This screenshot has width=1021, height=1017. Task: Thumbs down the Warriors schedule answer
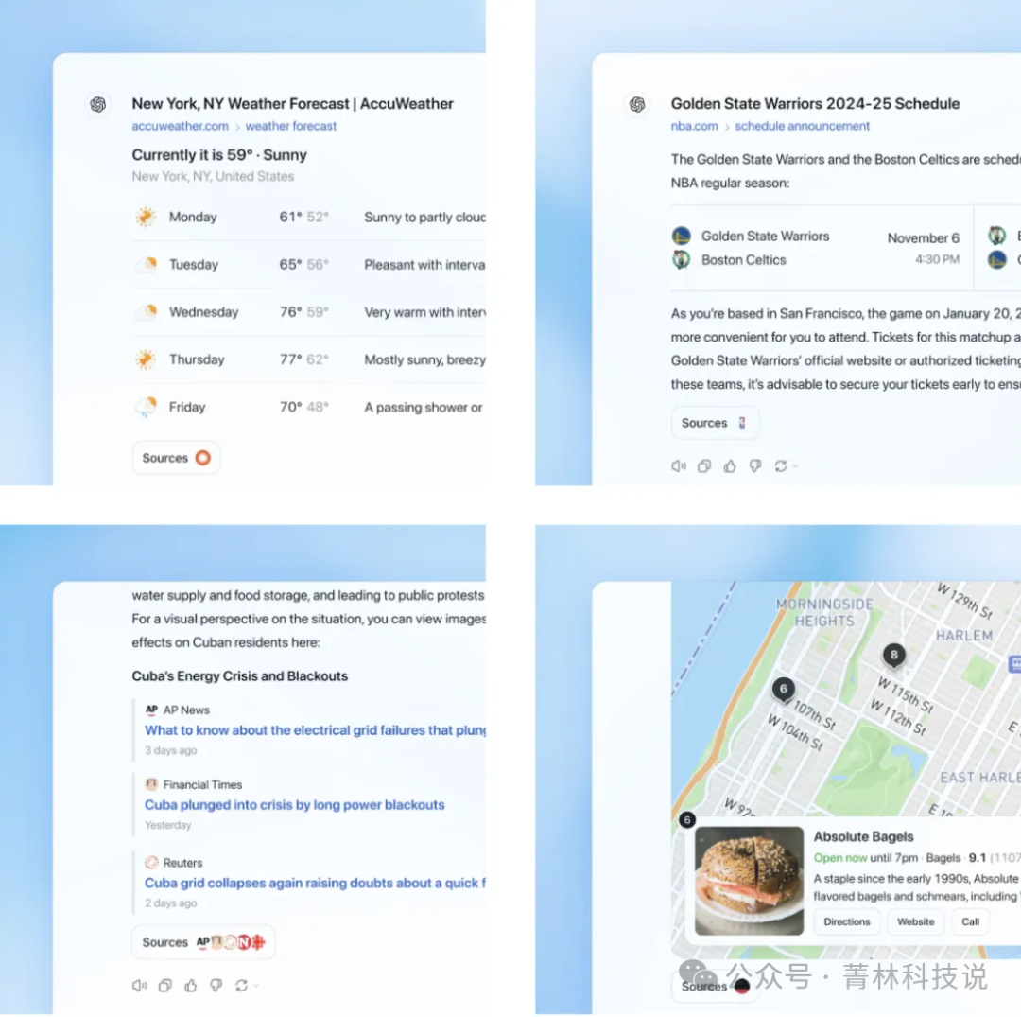[754, 465]
